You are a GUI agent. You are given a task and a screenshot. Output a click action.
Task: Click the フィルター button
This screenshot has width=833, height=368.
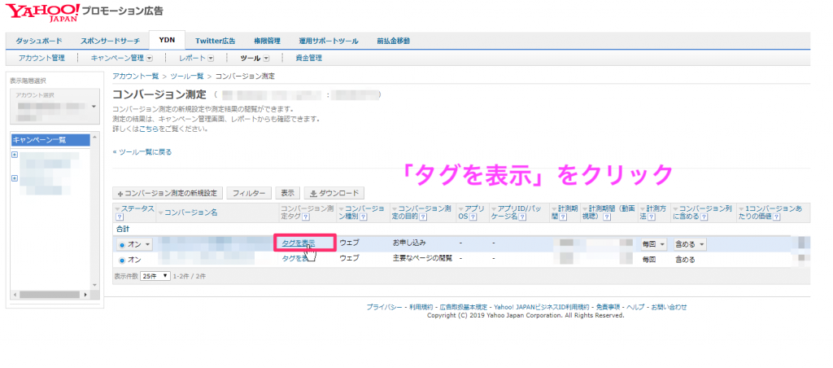pyautogui.click(x=249, y=193)
